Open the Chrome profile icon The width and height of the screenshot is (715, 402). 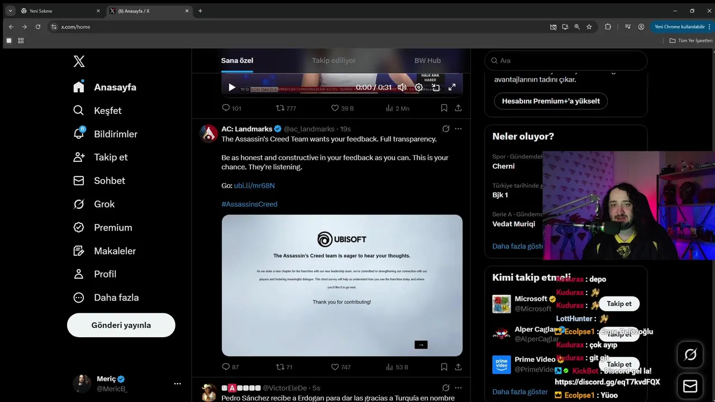click(641, 27)
